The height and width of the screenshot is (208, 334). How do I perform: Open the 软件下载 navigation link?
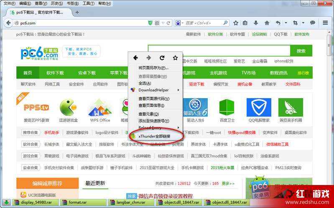[x=55, y=73]
